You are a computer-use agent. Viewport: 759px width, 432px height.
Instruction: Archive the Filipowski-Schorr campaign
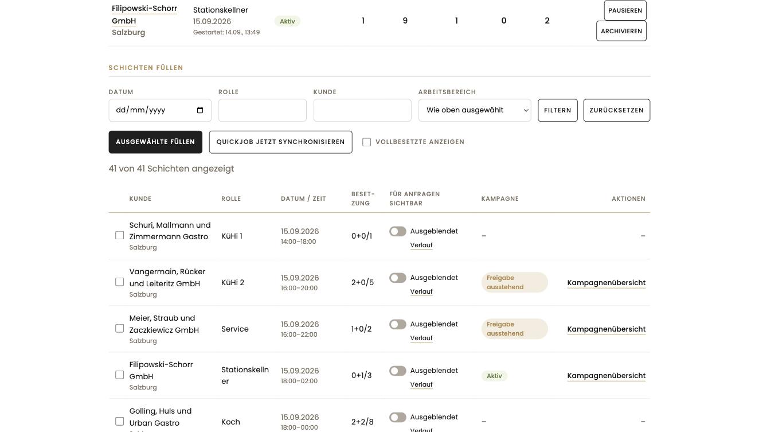pyautogui.click(x=621, y=31)
